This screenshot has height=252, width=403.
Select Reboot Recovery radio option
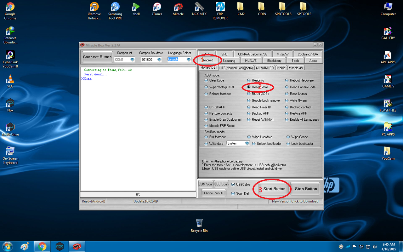[299, 80]
